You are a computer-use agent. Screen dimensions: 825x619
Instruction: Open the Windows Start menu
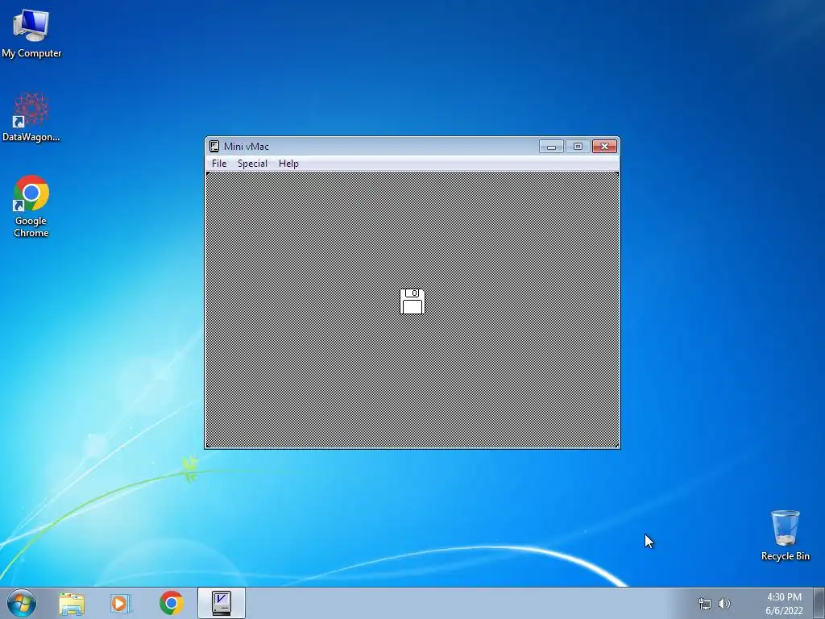22,603
